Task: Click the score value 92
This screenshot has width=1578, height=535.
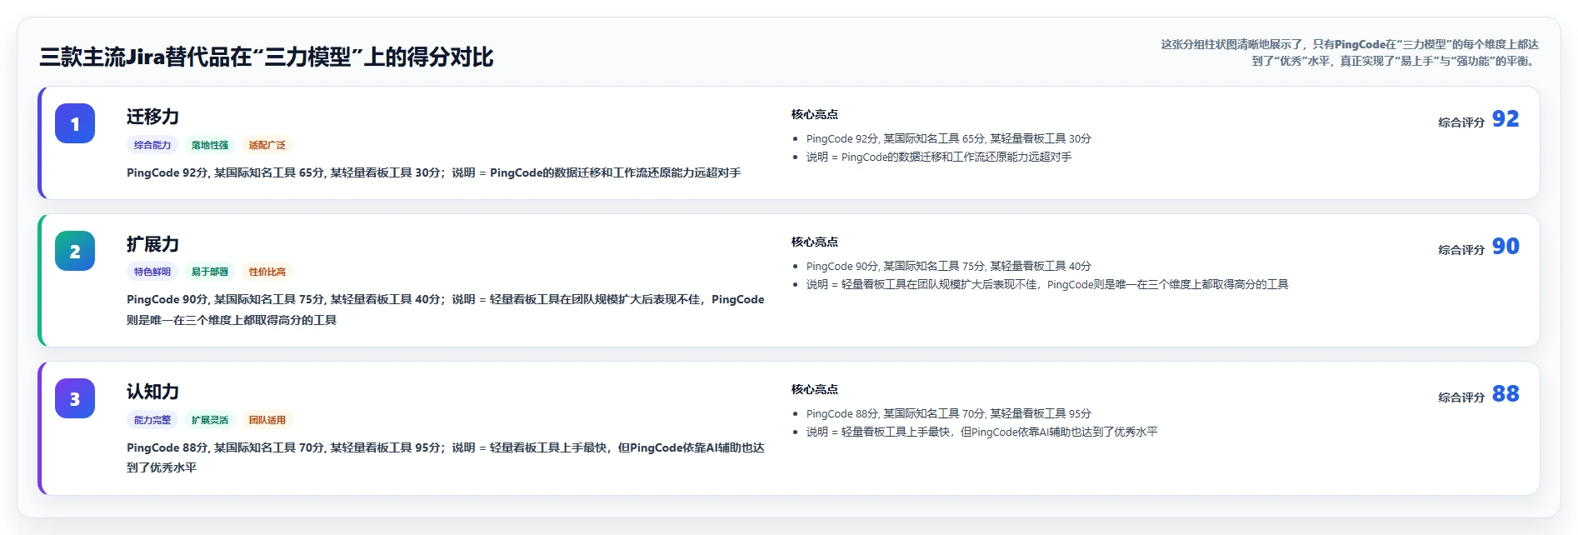Action: [x=1506, y=119]
